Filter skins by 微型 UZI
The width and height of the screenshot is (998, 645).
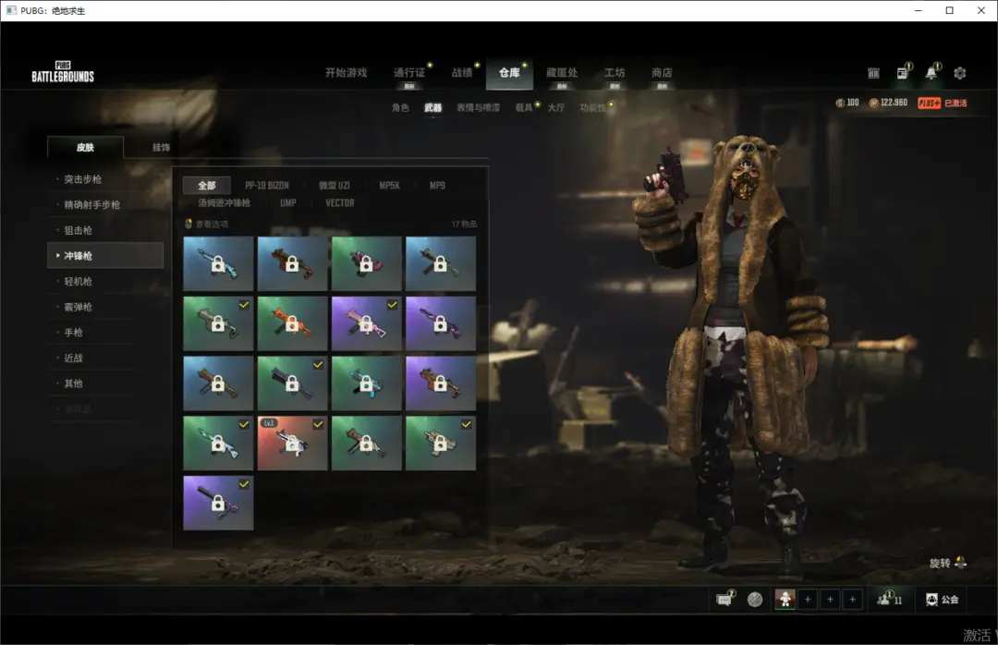pos(335,186)
